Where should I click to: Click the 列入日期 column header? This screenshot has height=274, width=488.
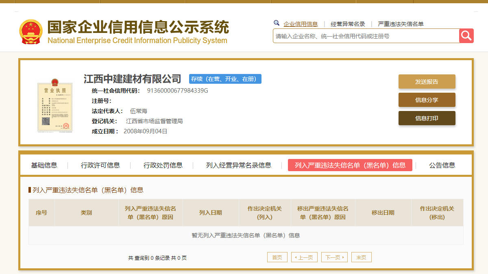(211, 213)
